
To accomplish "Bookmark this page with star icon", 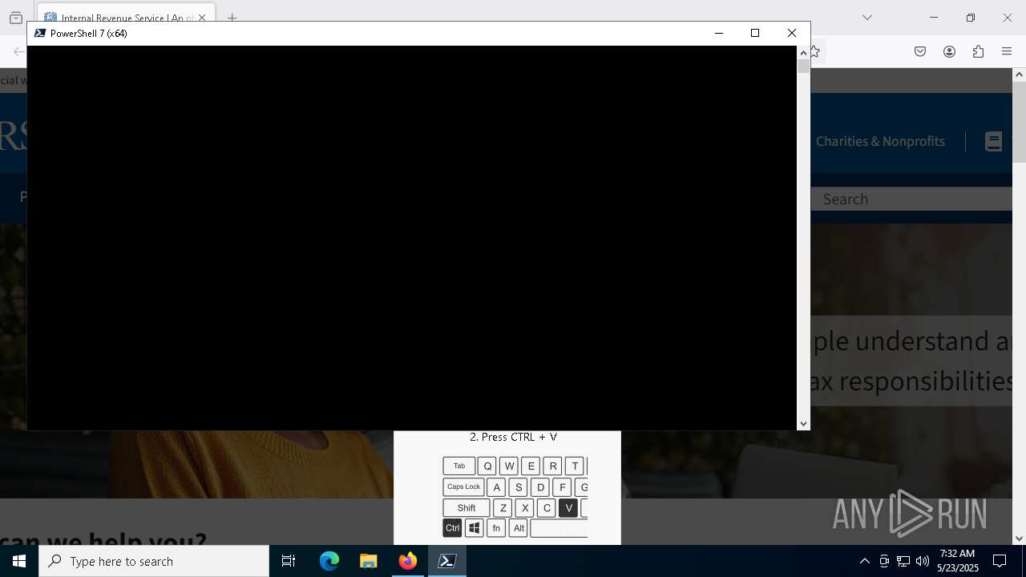I will click(x=814, y=51).
